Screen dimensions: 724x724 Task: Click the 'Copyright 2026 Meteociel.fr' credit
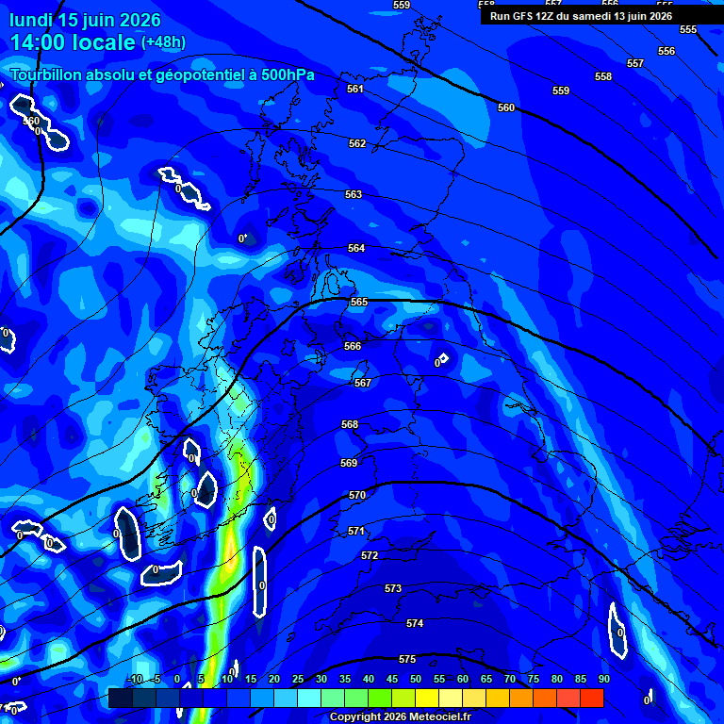[401, 716]
